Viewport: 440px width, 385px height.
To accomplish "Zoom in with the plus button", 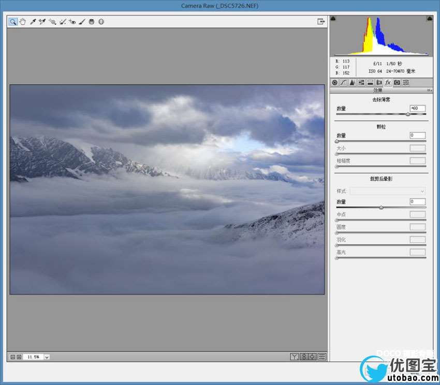I will click(19, 357).
